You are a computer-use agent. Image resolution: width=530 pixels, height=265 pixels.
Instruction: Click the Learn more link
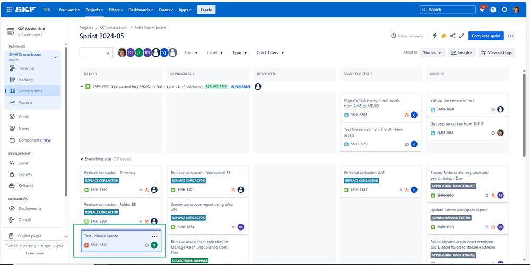(34, 253)
